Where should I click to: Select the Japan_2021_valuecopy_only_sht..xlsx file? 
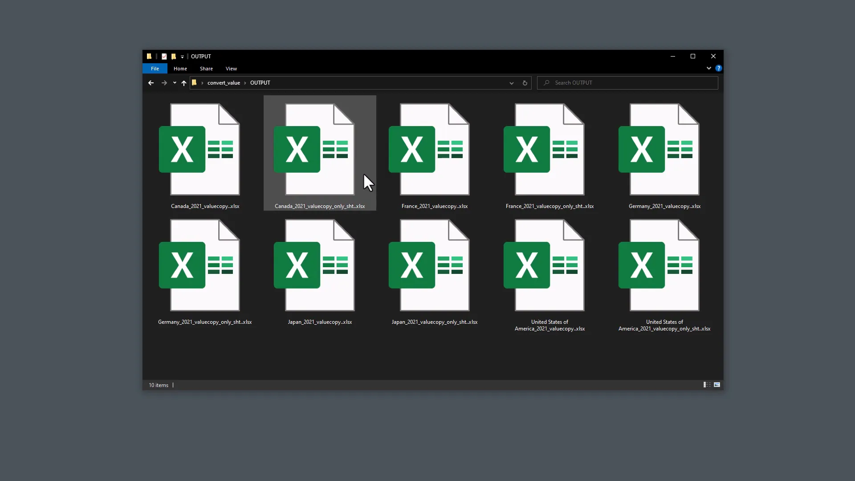click(x=435, y=265)
